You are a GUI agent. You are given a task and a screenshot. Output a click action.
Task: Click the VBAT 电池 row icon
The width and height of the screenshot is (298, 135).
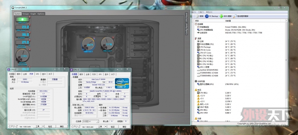(x=198, y=107)
